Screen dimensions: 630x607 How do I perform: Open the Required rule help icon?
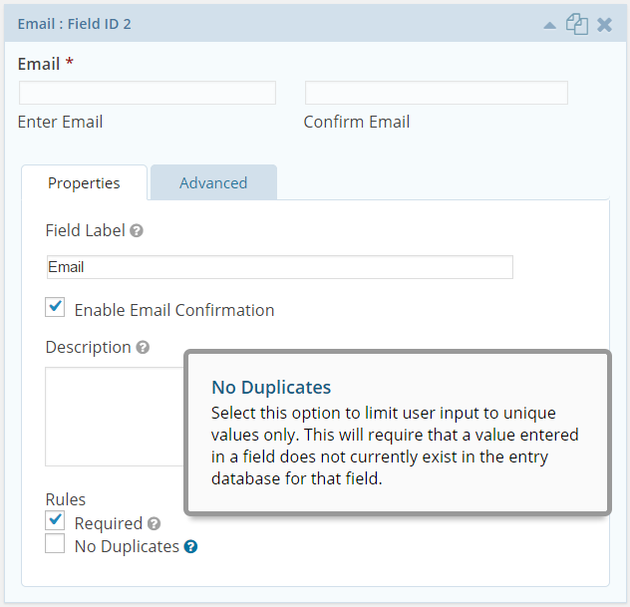154,524
